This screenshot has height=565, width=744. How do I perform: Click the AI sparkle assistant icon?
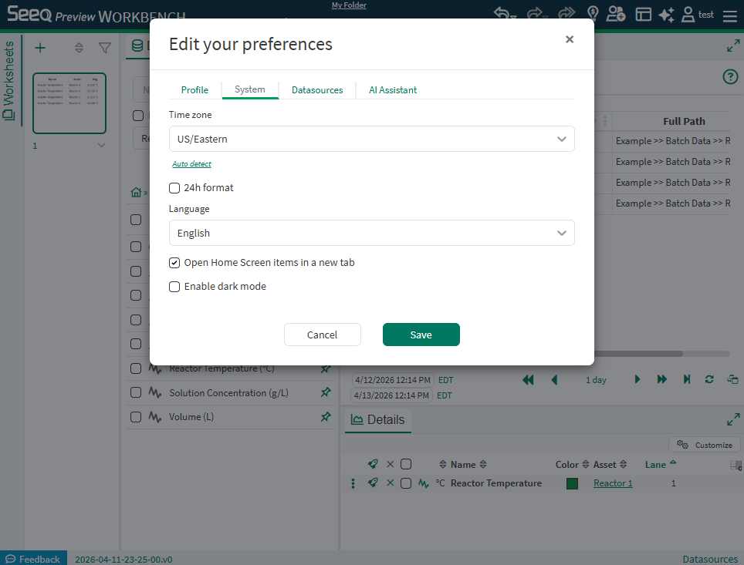click(x=666, y=15)
